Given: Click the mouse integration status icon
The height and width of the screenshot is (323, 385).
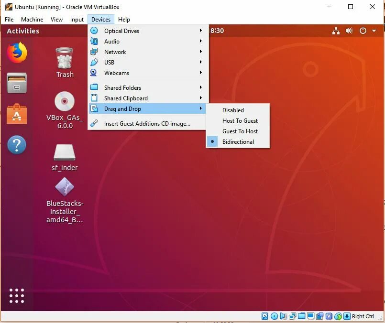Looking at the screenshot, I should [x=338, y=316].
